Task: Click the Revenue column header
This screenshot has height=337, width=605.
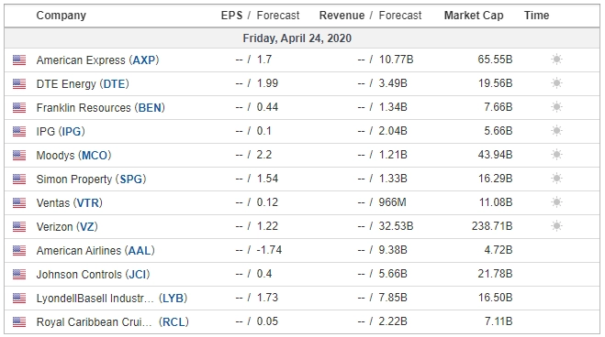Action: tap(342, 16)
